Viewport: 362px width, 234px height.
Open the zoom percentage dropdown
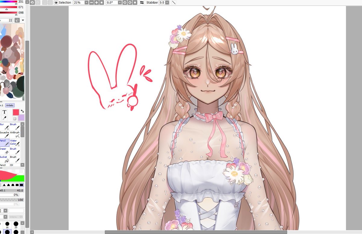click(87, 2)
